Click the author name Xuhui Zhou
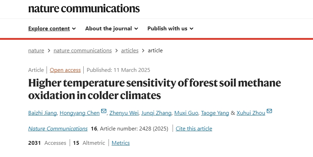Image resolution: width=313 pixels, height=157 pixels. tap(251, 113)
